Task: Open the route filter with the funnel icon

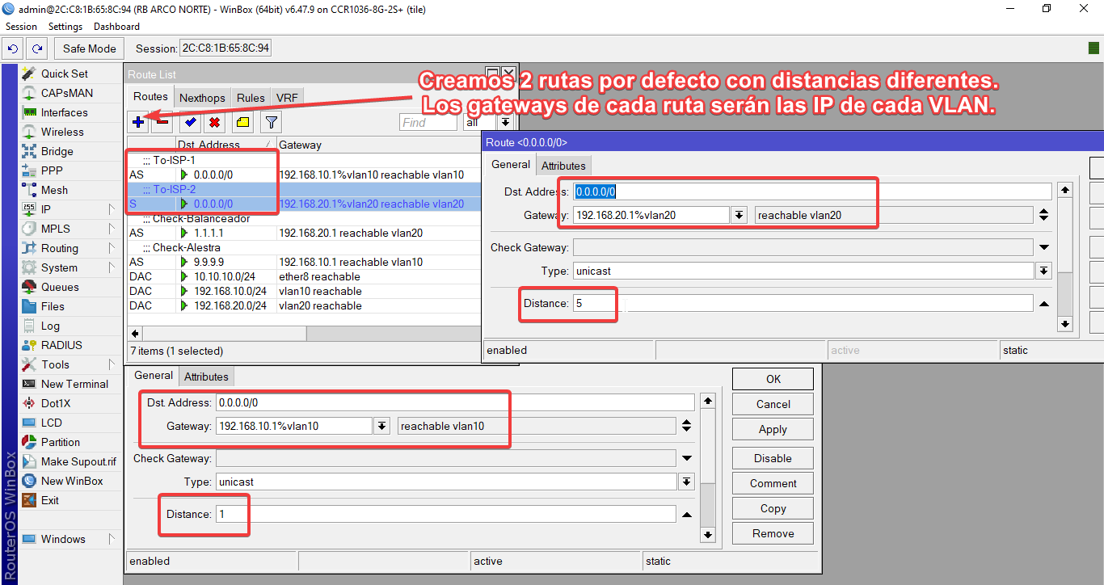Action: (270, 122)
